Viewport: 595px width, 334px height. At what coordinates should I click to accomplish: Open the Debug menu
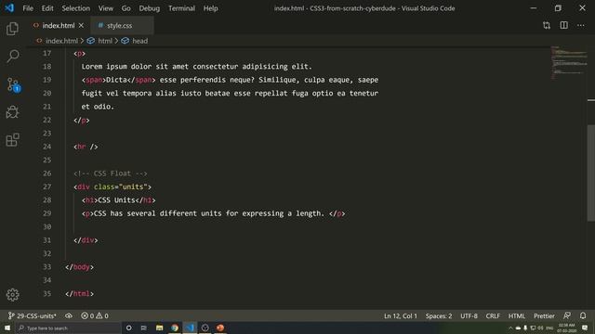pyautogui.click(x=149, y=8)
